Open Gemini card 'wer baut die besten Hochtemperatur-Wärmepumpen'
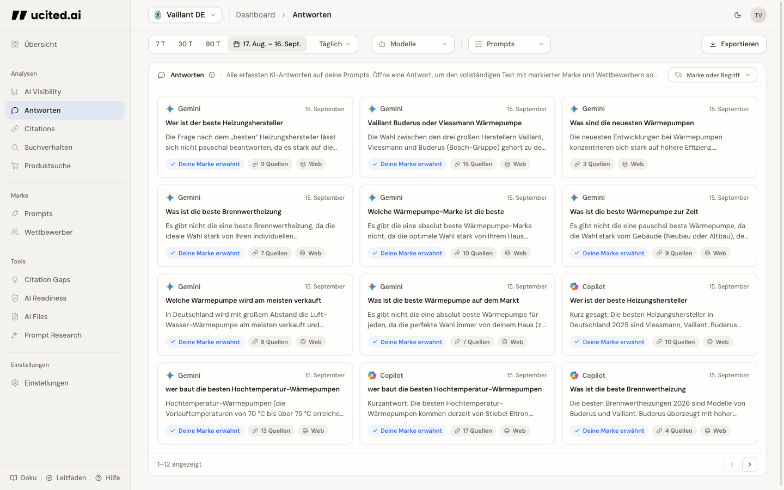This screenshot has height=490, width=784. (x=255, y=403)
